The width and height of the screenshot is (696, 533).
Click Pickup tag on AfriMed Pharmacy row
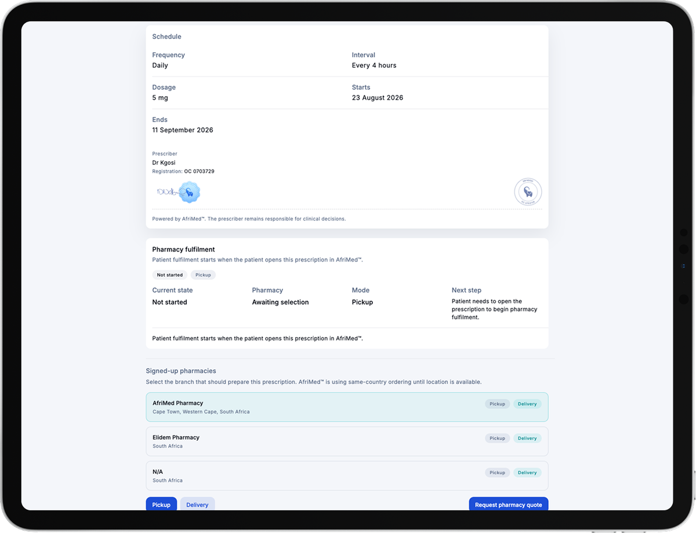tap(497, 404)
